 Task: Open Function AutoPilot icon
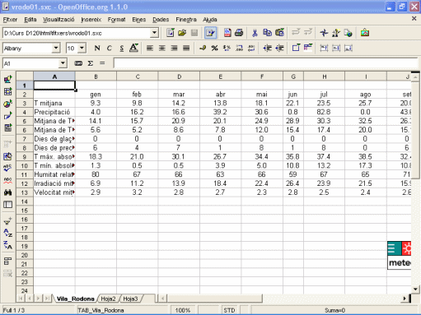(x=78, y=63)
